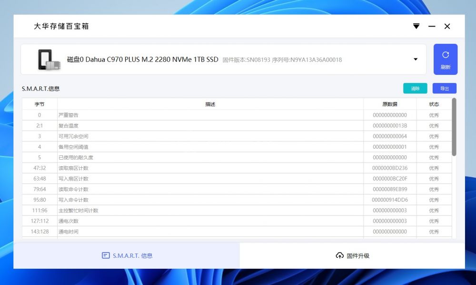The width and height of the screenshot is (476, 285).
Task: Click the raw value in the 通电时间 row
Action: 390,232
